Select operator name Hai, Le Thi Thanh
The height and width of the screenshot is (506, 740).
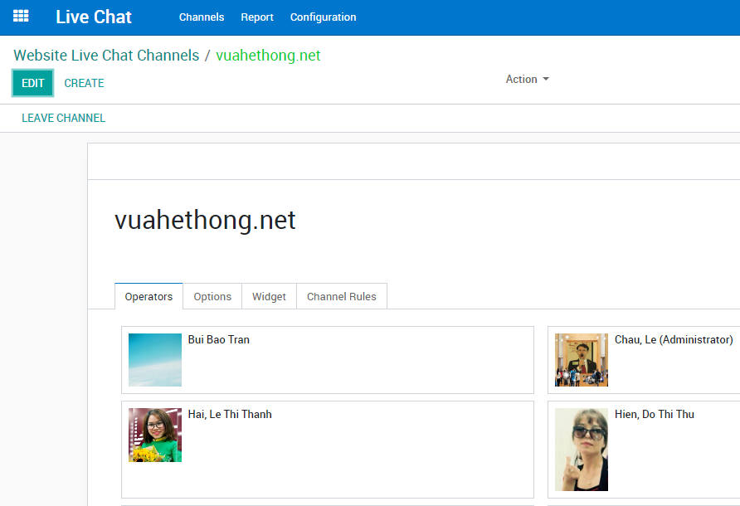[230, 415]
